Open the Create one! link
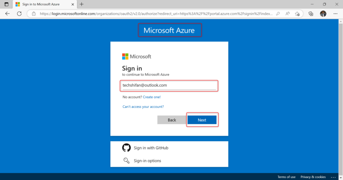Screen dimensions: 343x180 (152, 97)
